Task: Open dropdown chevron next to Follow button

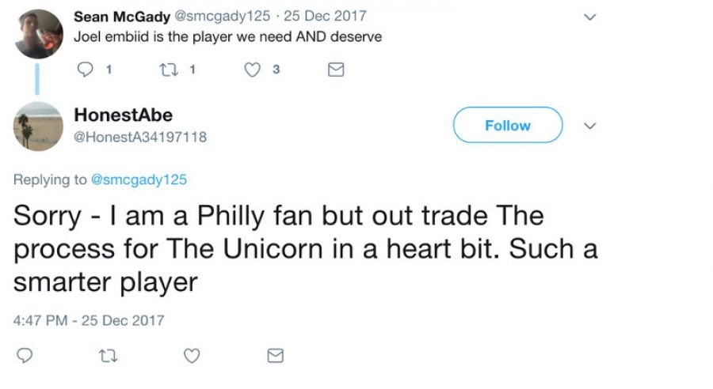Action: click(589, 126)
